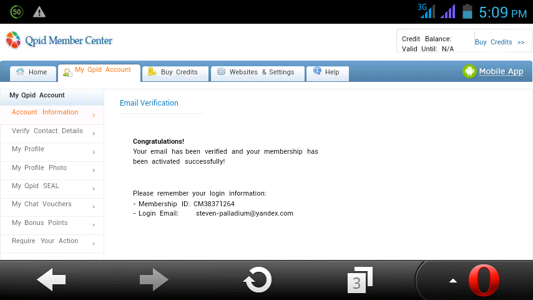This screenshot has height=300, width=533.
Task: Click Qpid Member Center title
Action: (69, 41)
